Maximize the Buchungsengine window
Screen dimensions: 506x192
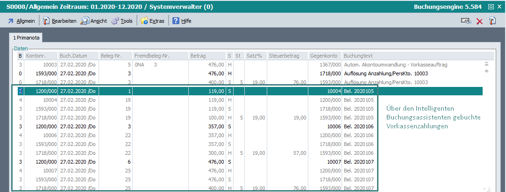[491, 7]
